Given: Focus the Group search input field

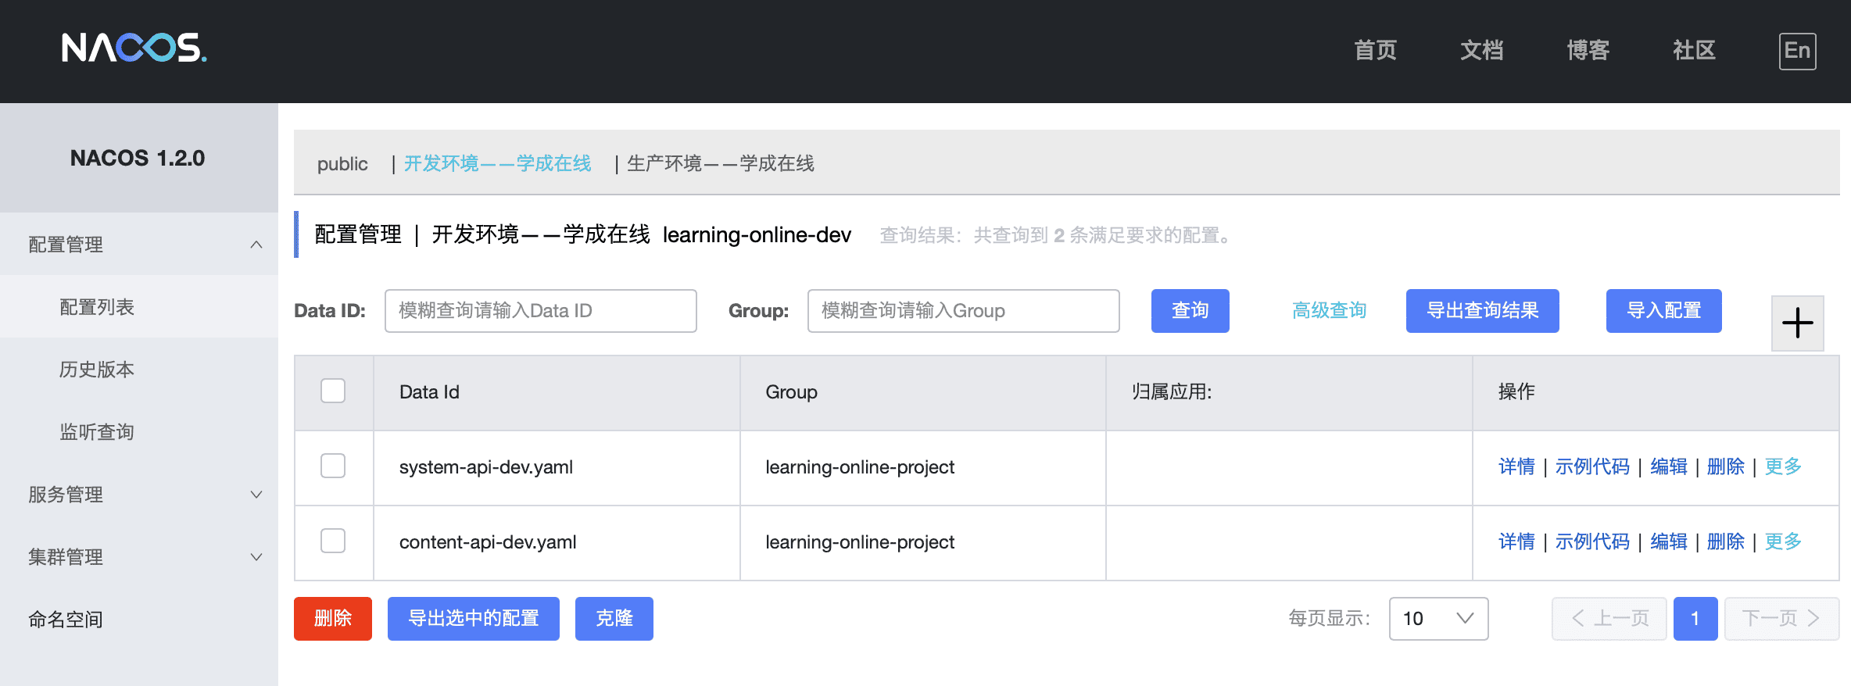Looking at the screenshot, I should point(963,311).
